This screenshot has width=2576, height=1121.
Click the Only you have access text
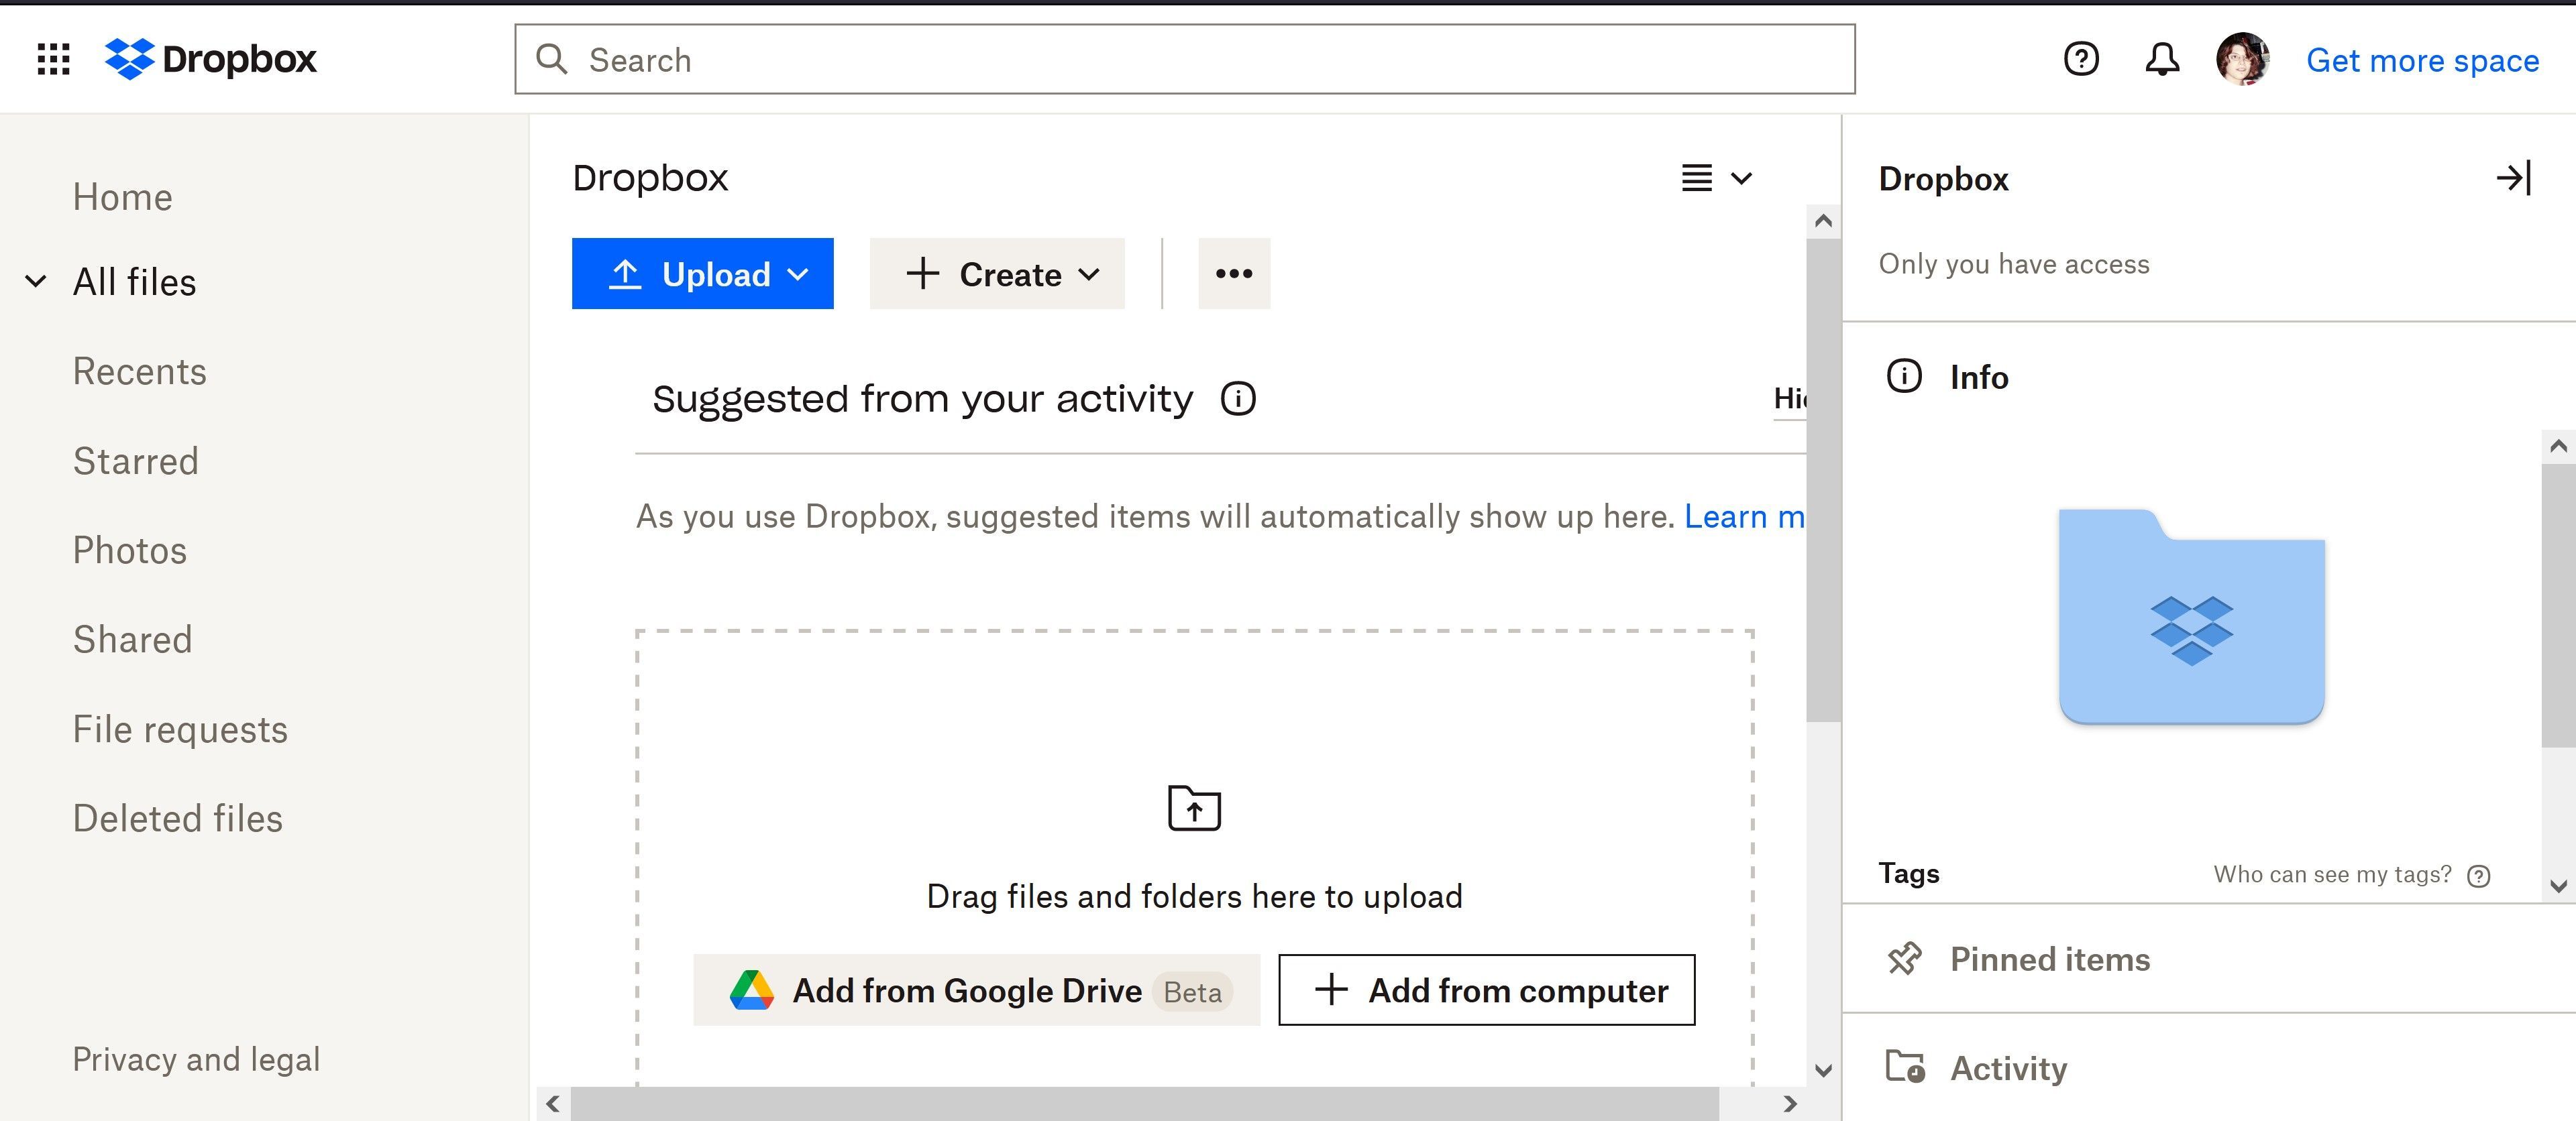pyautogui.click(x=2013, y=263)
